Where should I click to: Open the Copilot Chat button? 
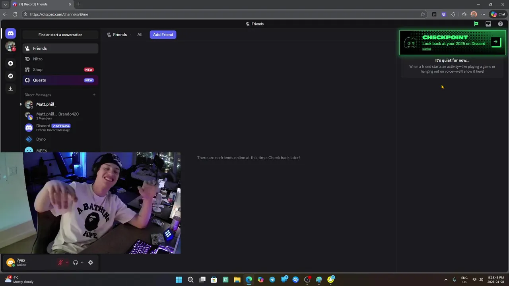point(498,14)
